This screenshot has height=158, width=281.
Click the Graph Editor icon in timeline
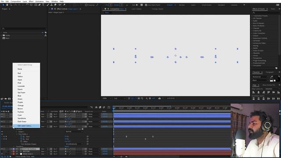[109, 107]
